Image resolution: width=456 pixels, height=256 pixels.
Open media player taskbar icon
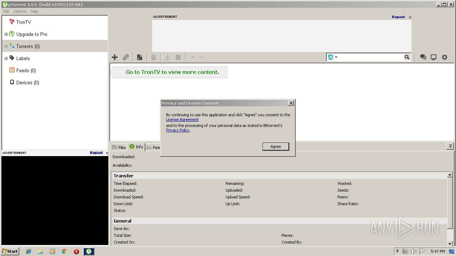(52, 251)
